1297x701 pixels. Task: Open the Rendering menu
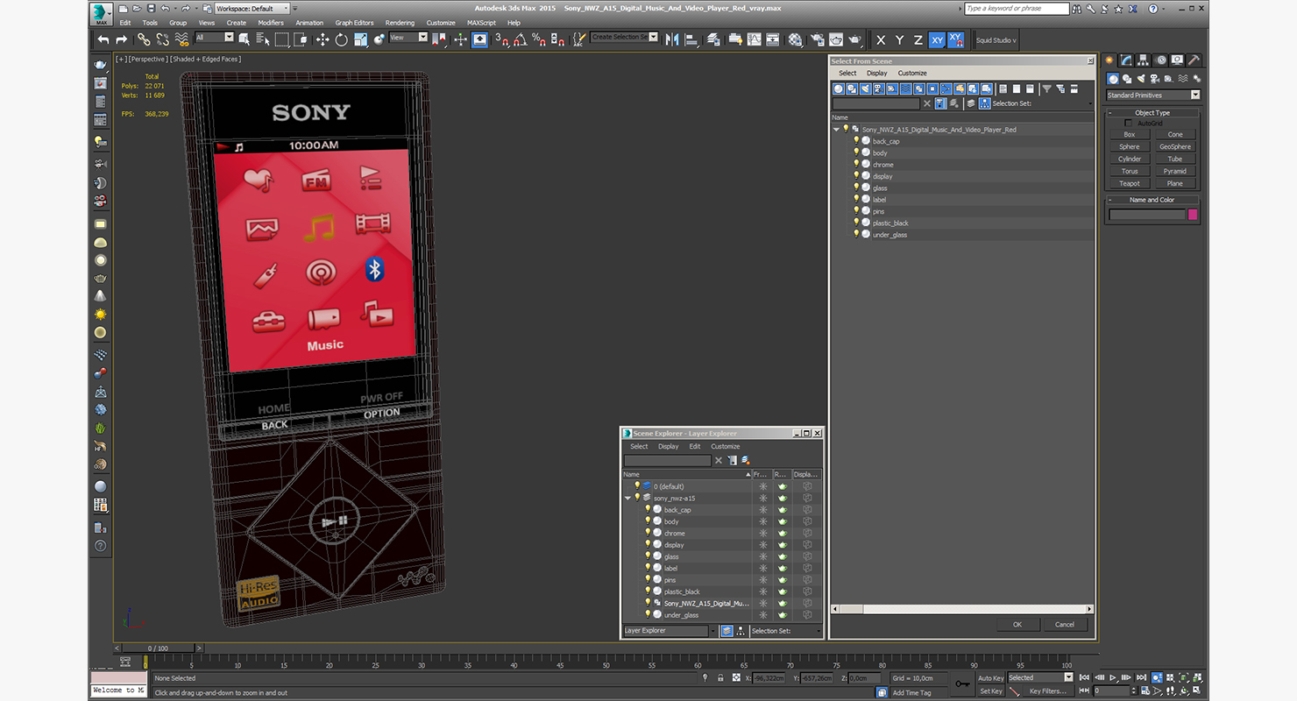[400, 23]
